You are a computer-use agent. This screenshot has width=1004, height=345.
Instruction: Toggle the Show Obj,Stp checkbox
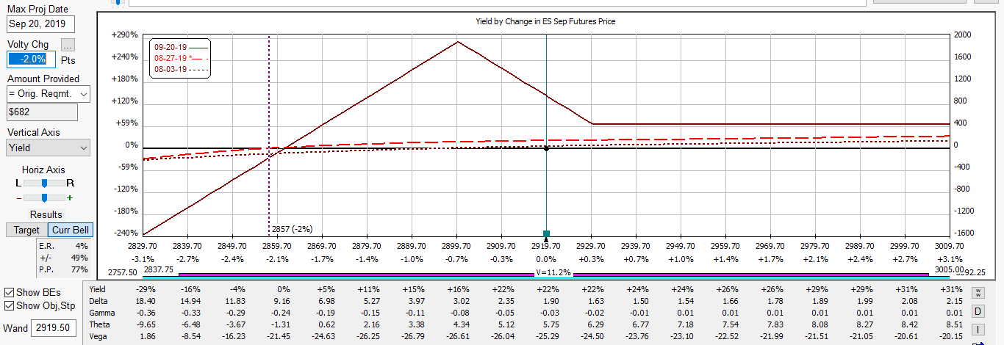[10, 306]
